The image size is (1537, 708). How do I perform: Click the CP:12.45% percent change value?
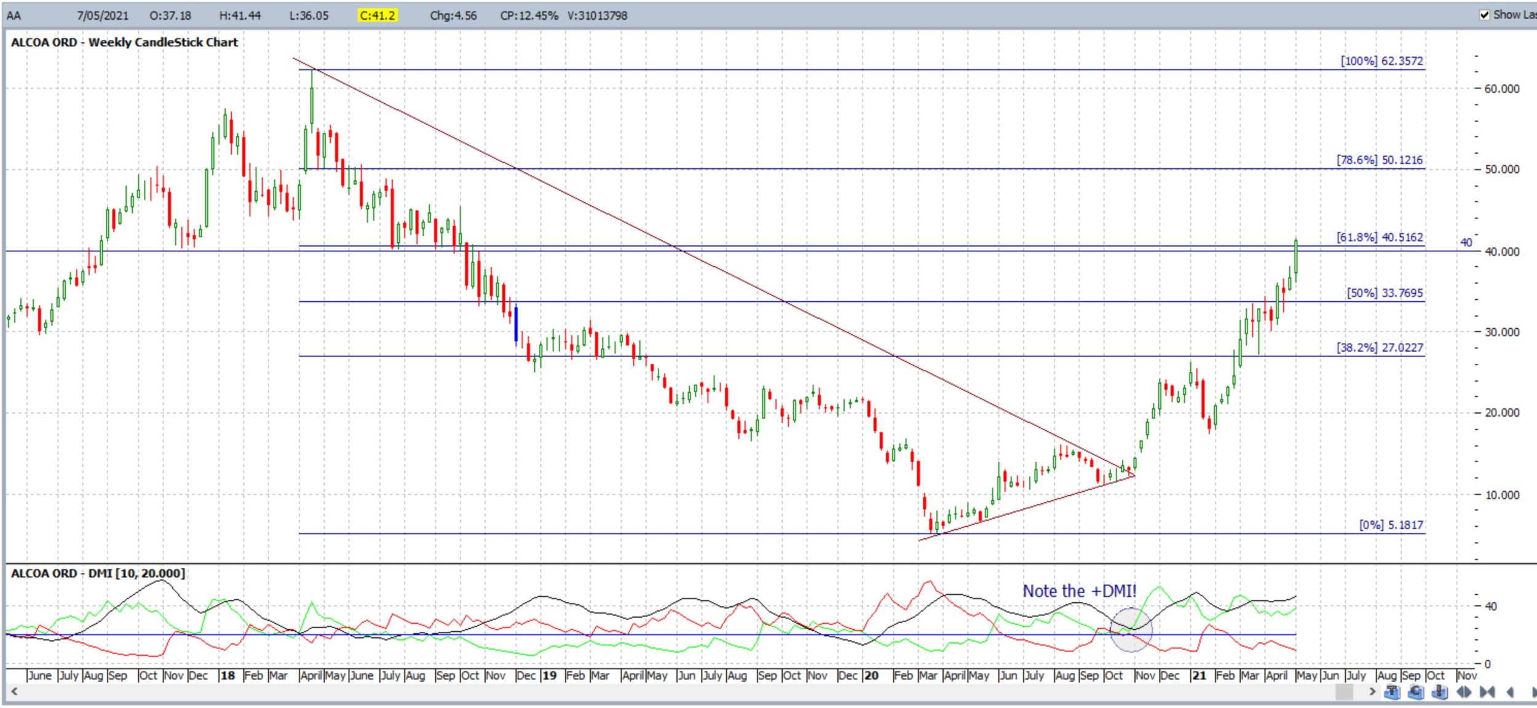[529, 15]
